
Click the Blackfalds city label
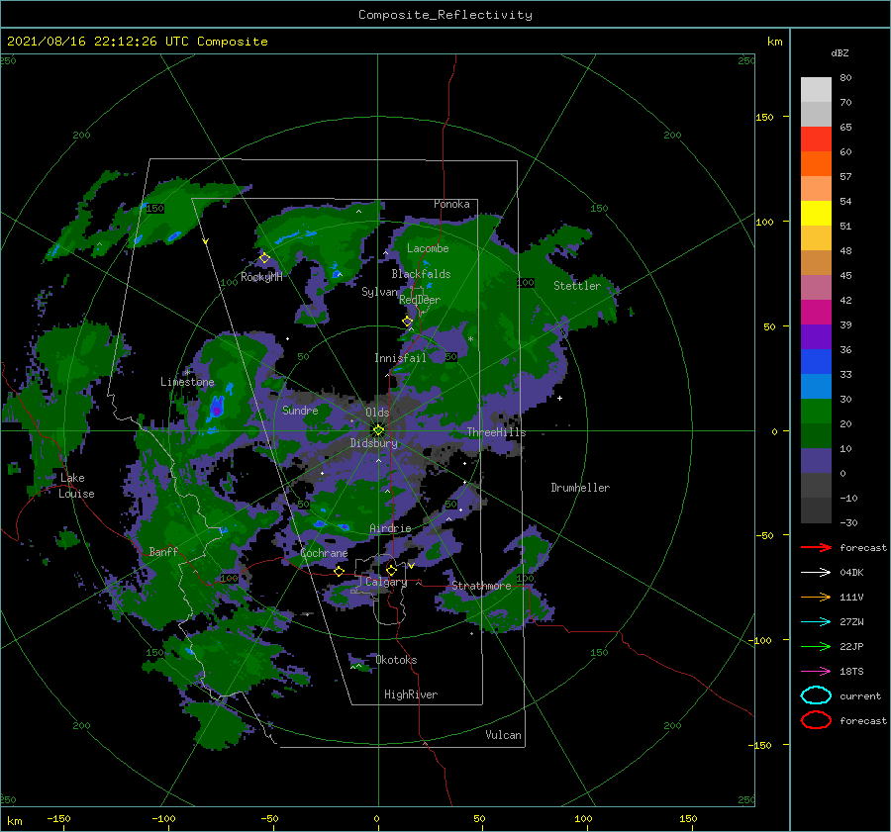click(x=421, y=274)
